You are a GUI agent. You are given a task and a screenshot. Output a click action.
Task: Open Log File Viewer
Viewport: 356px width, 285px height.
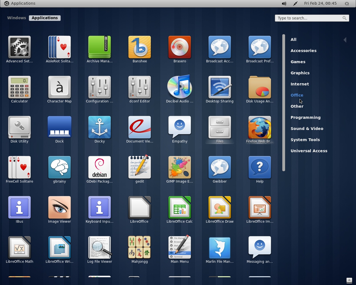[x=100, y=250]
